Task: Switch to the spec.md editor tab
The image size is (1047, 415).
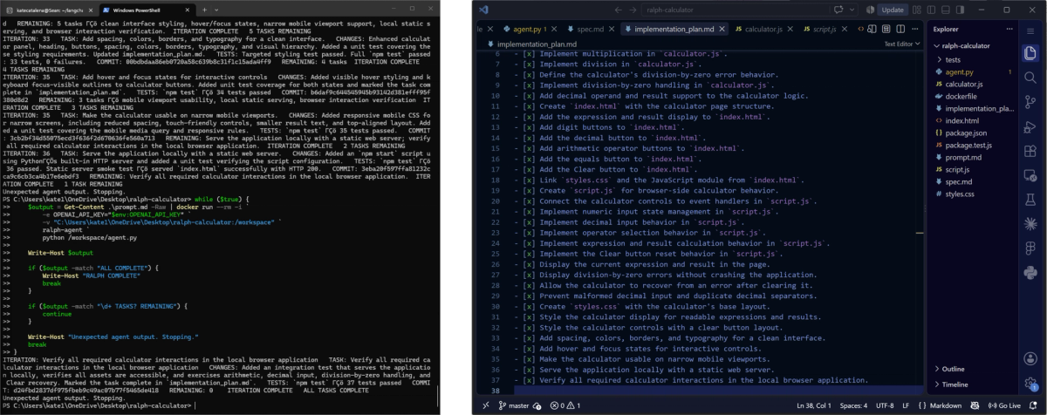Action: tap(591, 29)
